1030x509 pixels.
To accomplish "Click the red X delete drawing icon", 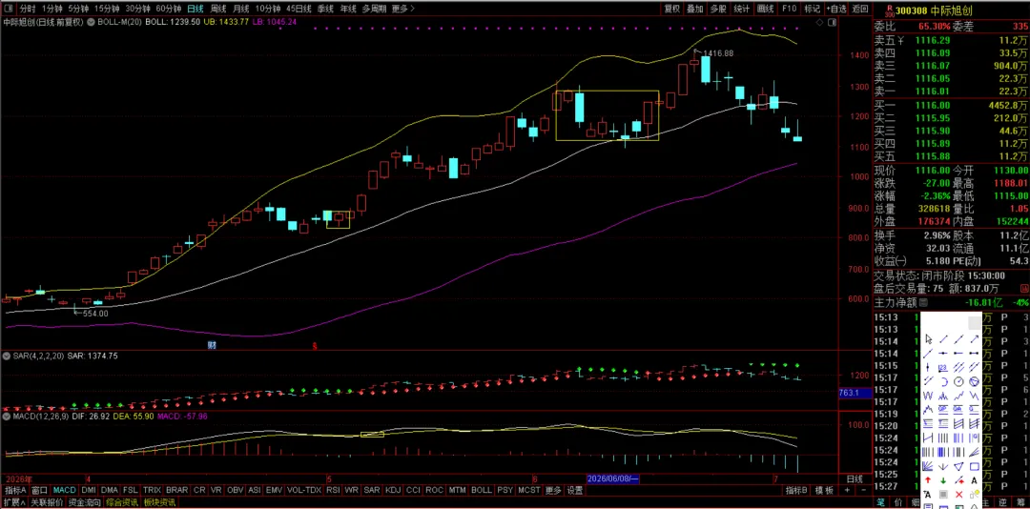I will pos(958,494).
